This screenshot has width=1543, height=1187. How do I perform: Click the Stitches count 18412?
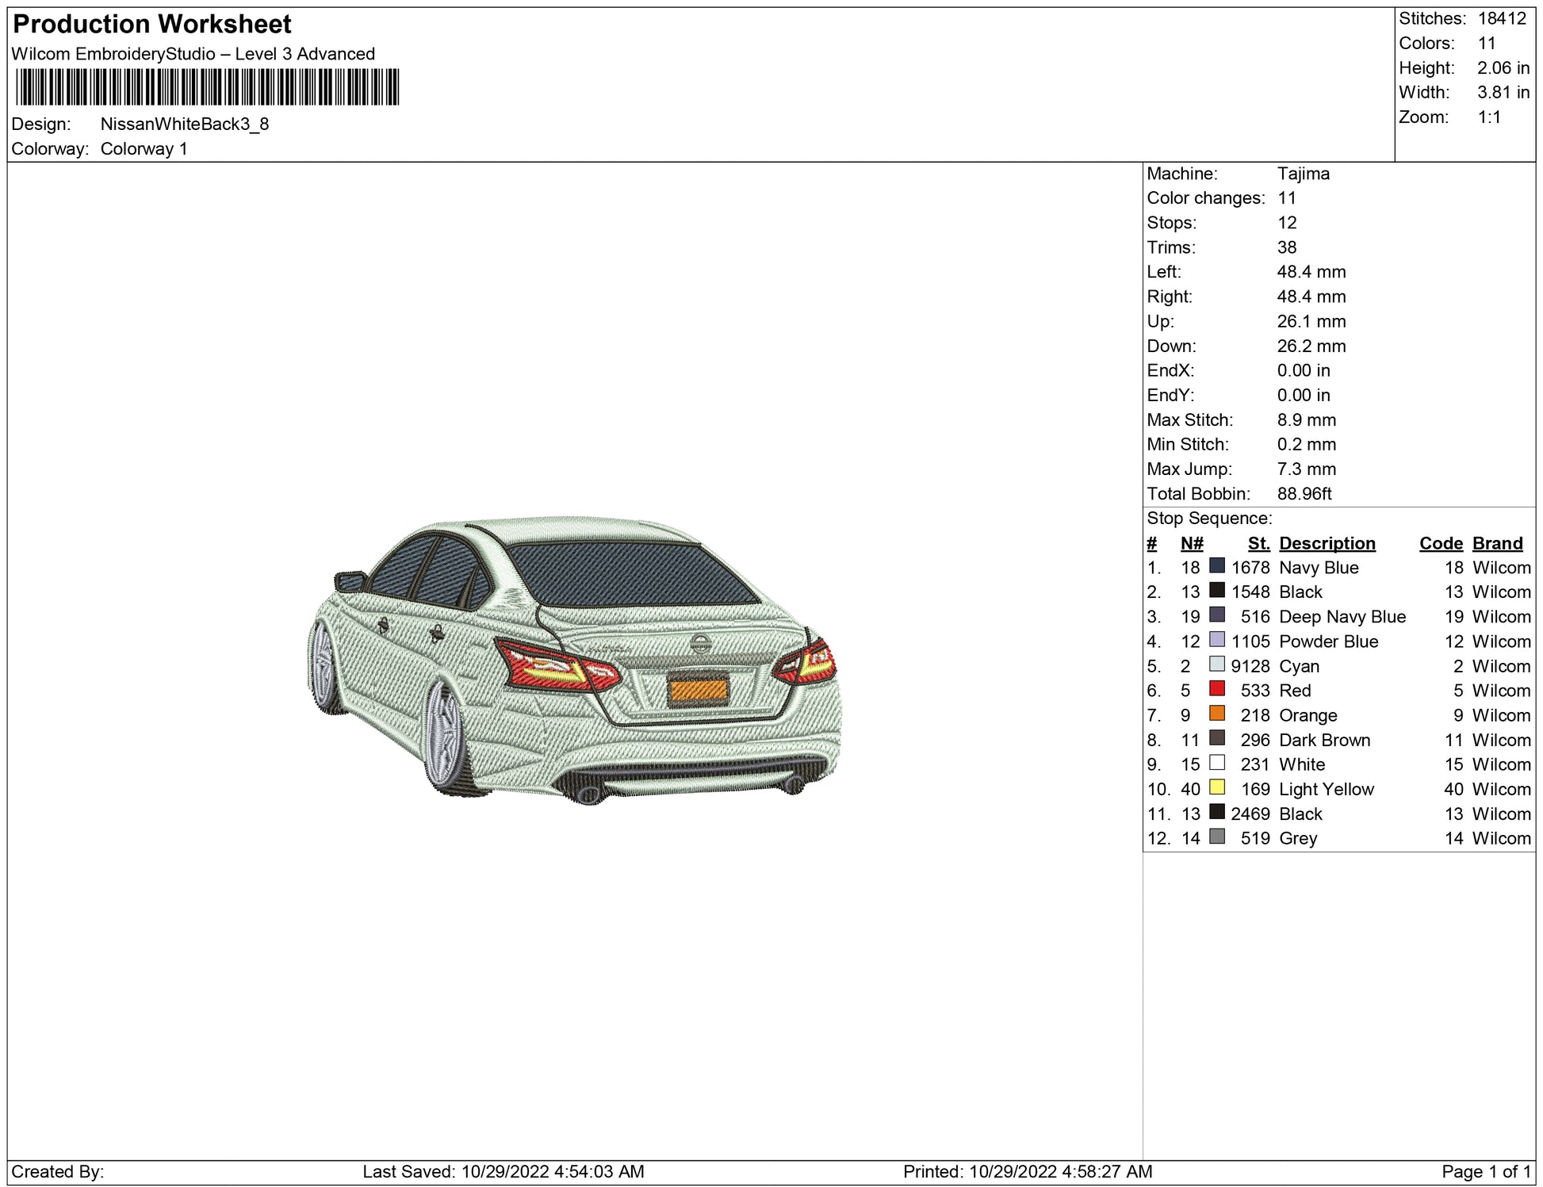point(1502,19)
